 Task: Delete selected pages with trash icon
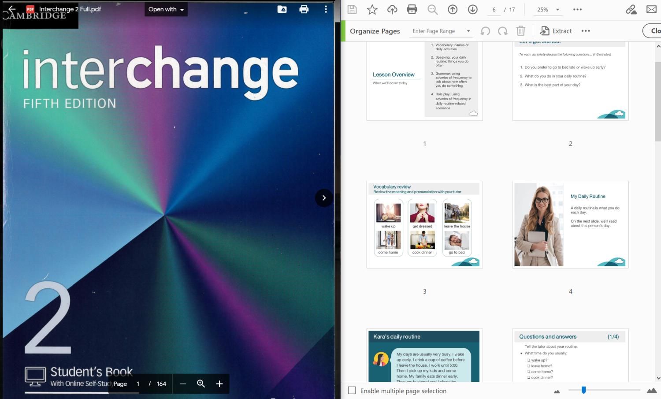(x=520, y=31)
